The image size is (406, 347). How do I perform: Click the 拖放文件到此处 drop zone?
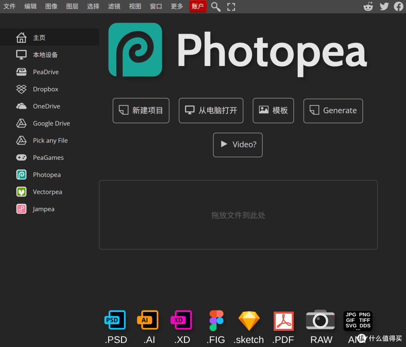pyautogui.click(x=238, y=215)
